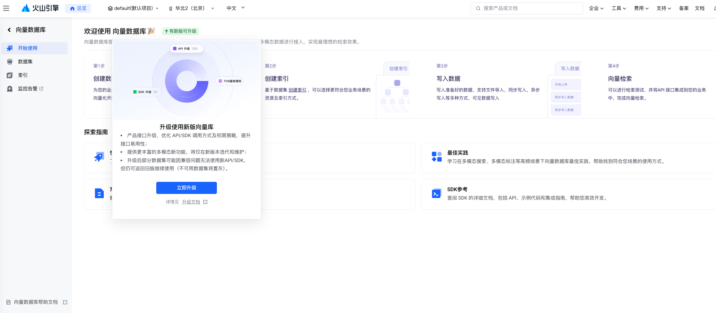Screen dimensions: 716x313
Task: Click the database icon beside 数据集
Action: 10,62
